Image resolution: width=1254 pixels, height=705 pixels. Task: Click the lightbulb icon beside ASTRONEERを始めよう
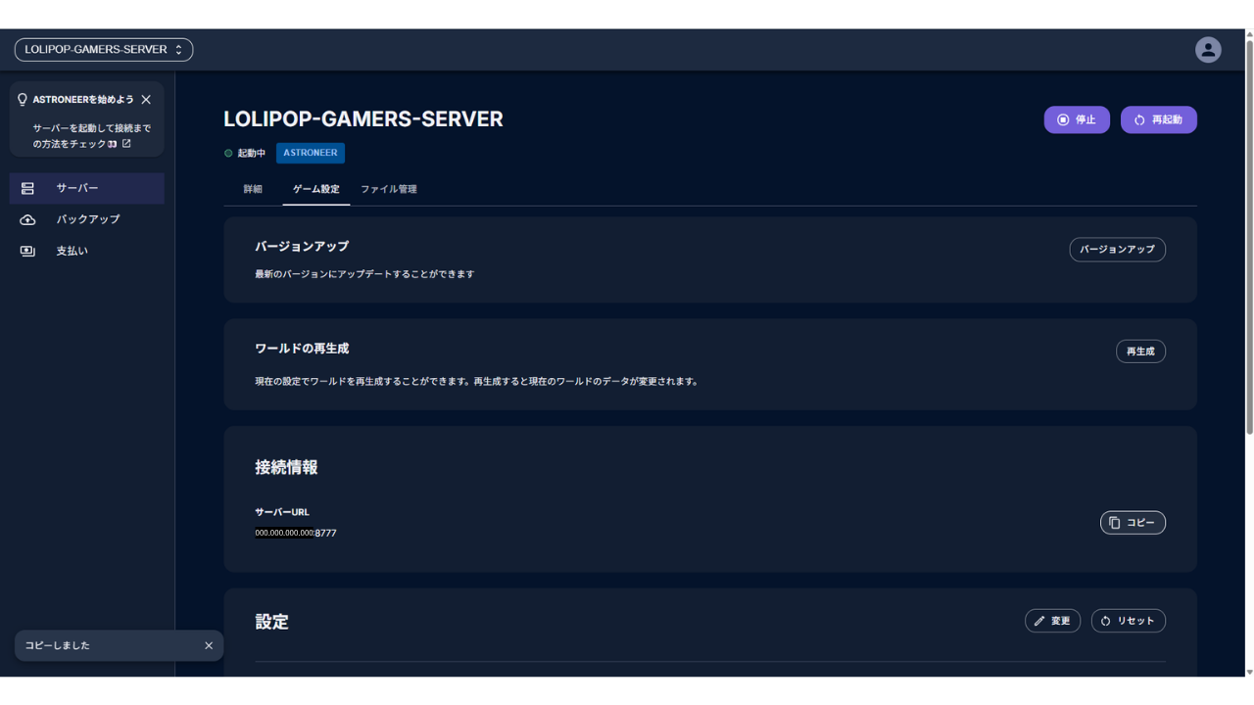[x=23, y=100]
